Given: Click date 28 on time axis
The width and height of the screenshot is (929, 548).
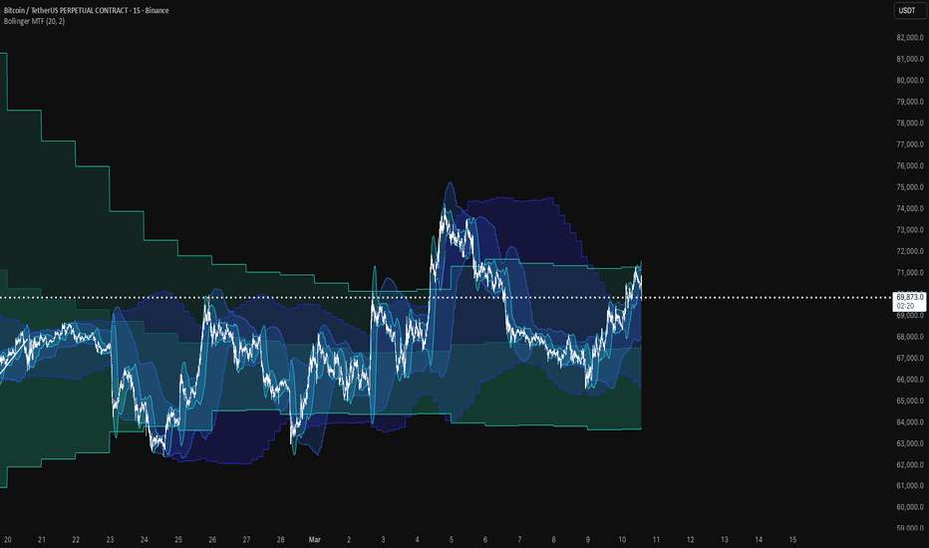Looking at the screenshot, I should 281,540.
